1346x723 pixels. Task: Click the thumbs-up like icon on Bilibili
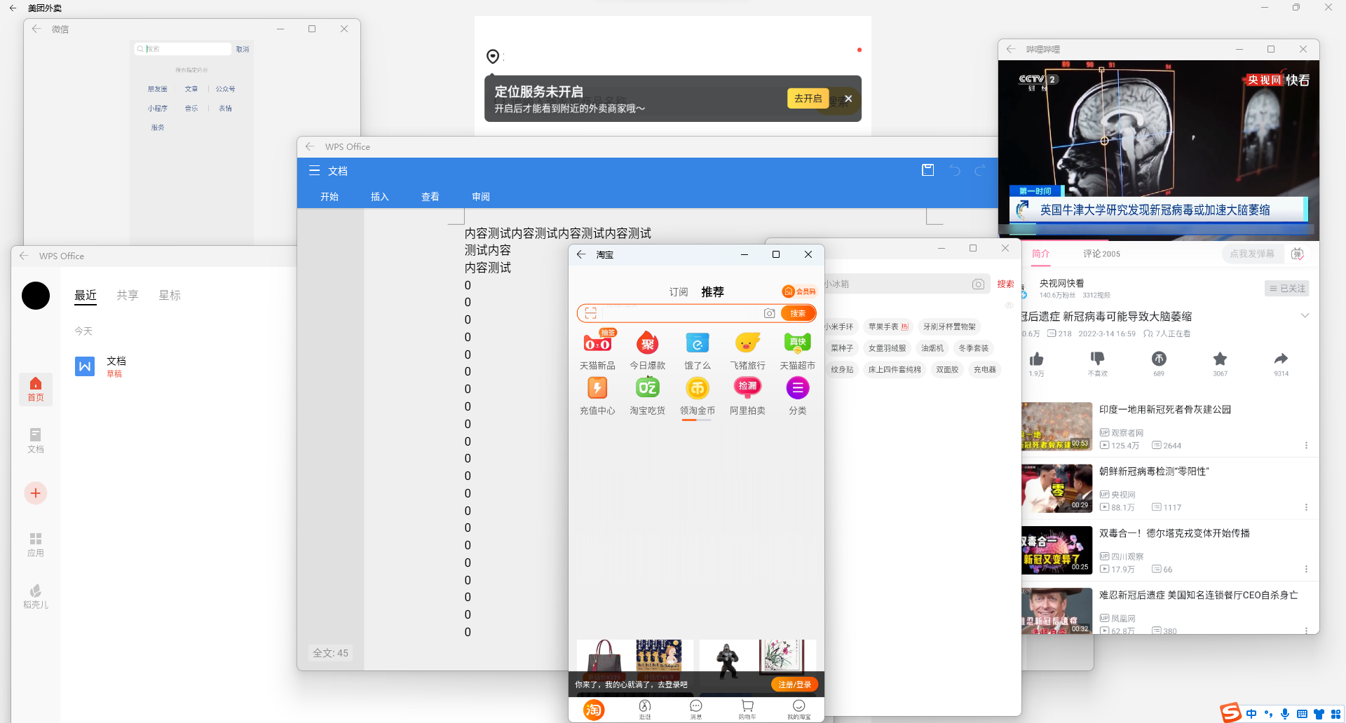(x=1036, y=359)
